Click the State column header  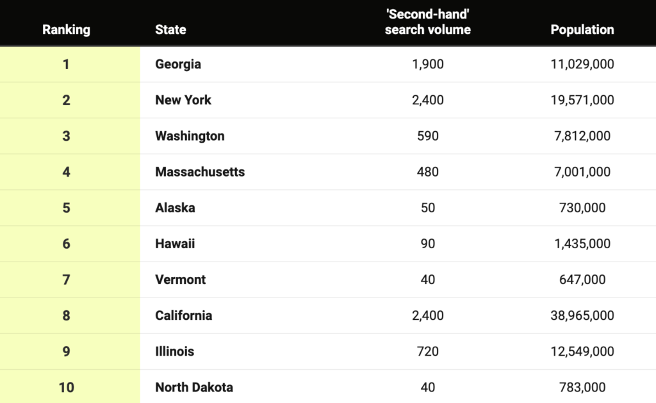point(170,29)
